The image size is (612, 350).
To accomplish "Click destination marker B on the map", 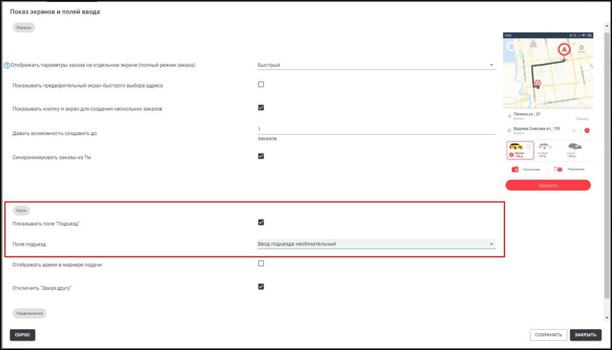I will click(538, 83).
